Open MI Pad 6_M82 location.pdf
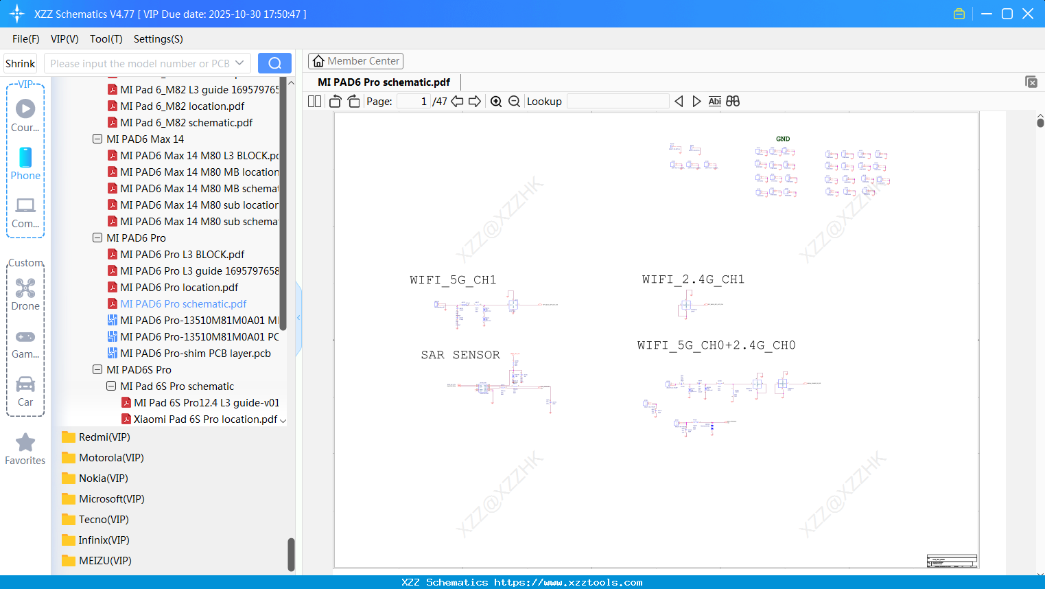1045x589 pixels. tap(182, 106)
